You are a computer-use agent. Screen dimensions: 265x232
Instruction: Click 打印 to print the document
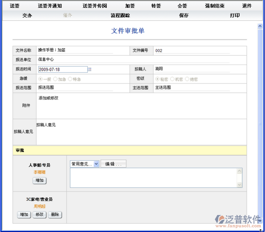coord(235,15)
